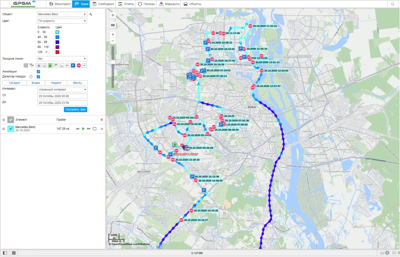Play the Mercedes-Benz track

click(x=83, y=129)
